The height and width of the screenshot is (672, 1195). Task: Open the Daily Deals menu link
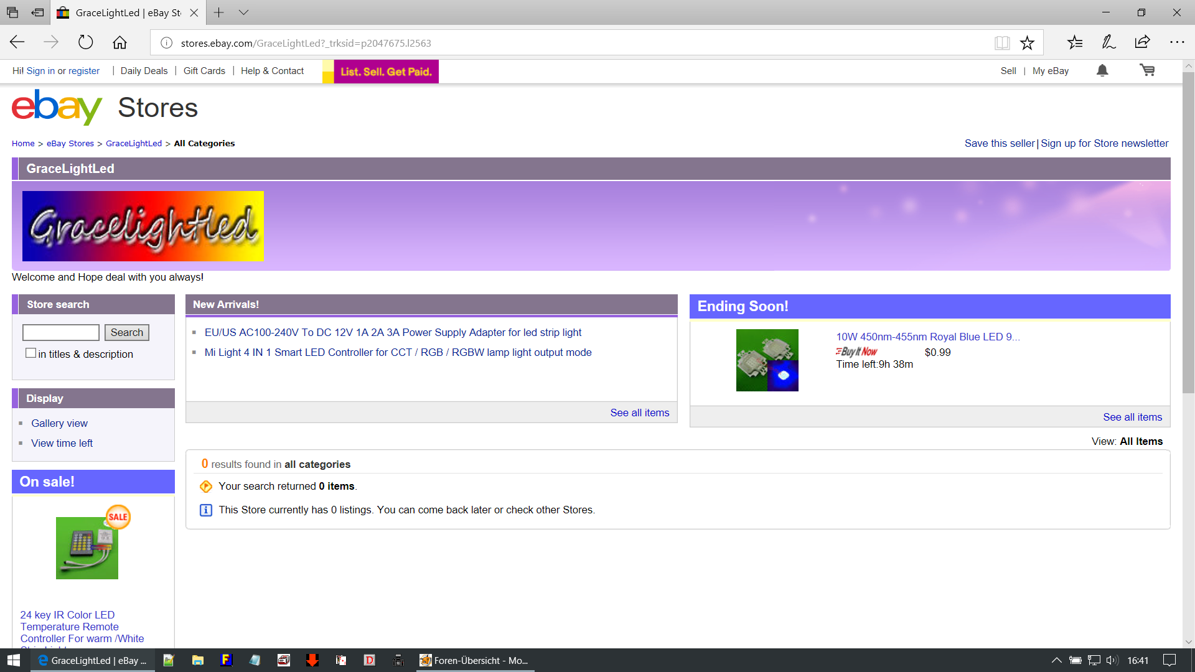coord(144,71)
